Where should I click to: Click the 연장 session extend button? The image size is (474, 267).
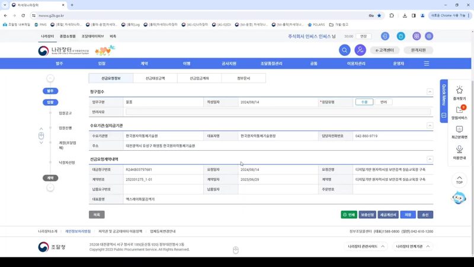[x=363, y=36]
